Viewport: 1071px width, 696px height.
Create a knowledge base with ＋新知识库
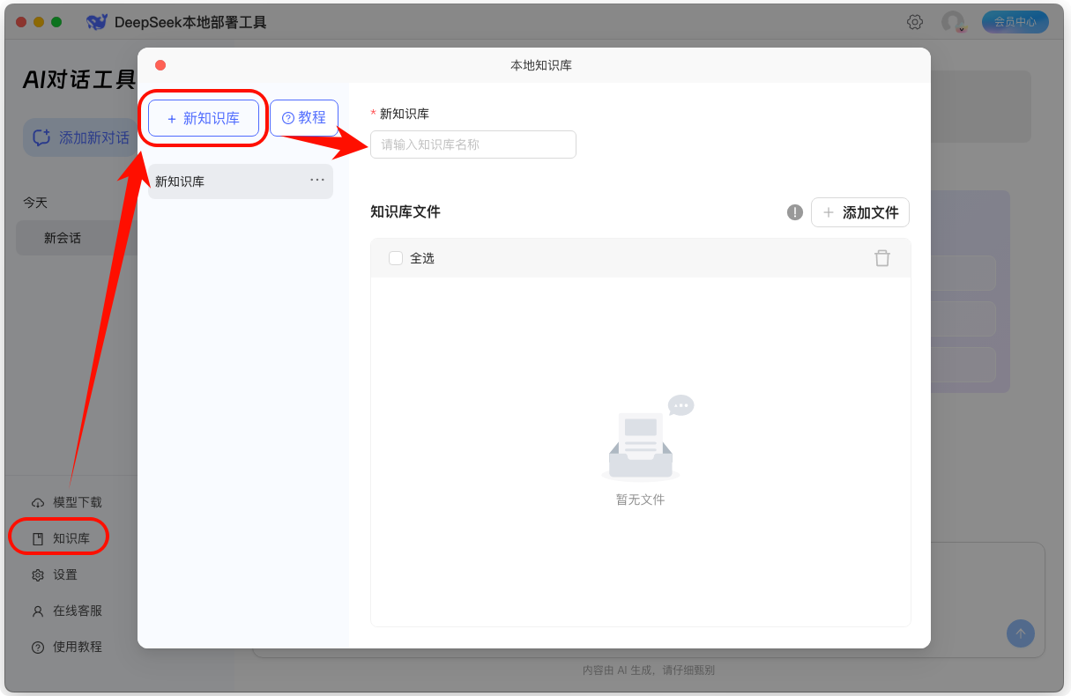tap(204, 118)
